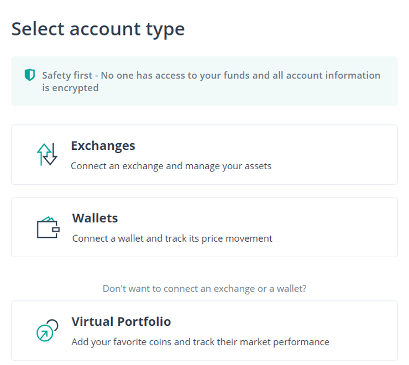Click 'Add your favorite coins' description text
Image resolution: width=409 pixels, height=365 pixels.
tap(200, 342)
